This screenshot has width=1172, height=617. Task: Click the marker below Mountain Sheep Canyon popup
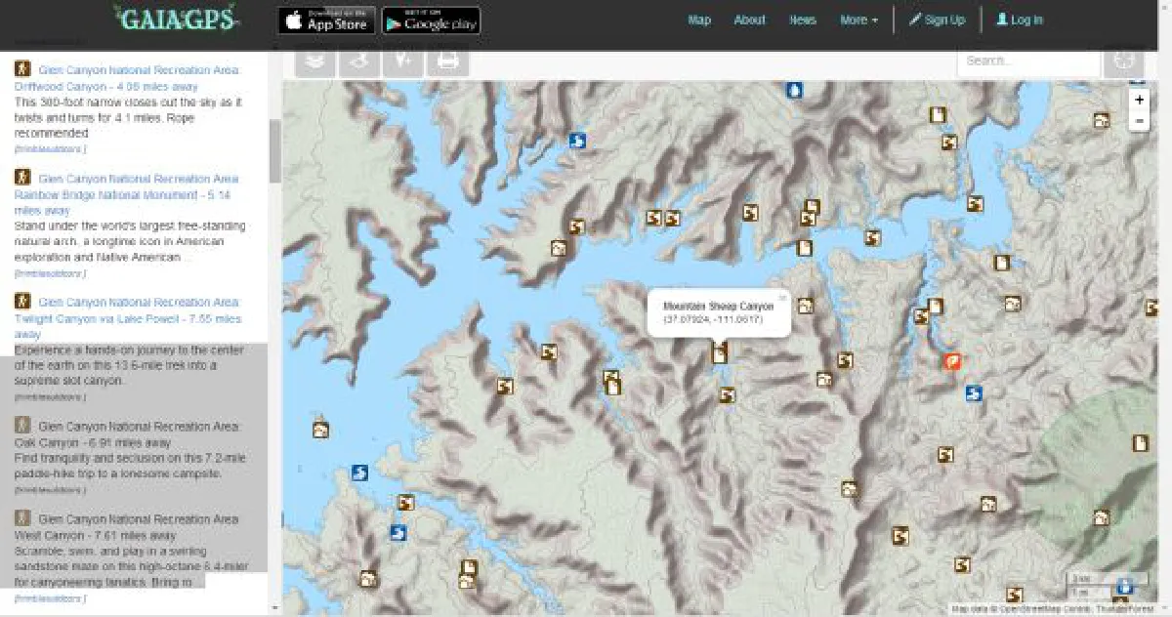point(720,352)
